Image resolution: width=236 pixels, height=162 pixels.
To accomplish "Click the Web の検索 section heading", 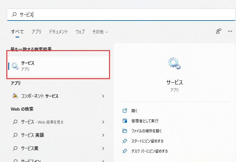I will click(22, 109).
